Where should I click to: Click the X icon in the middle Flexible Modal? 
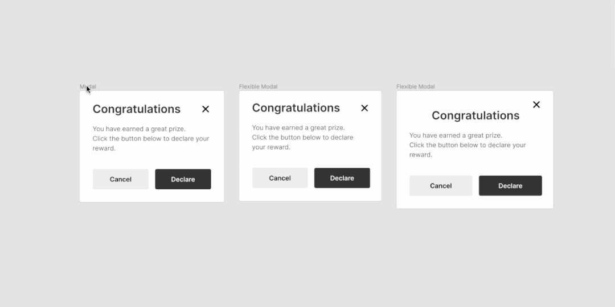coord(364,108)
